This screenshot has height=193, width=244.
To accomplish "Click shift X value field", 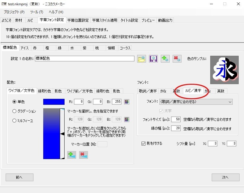I will coord(213,143).
